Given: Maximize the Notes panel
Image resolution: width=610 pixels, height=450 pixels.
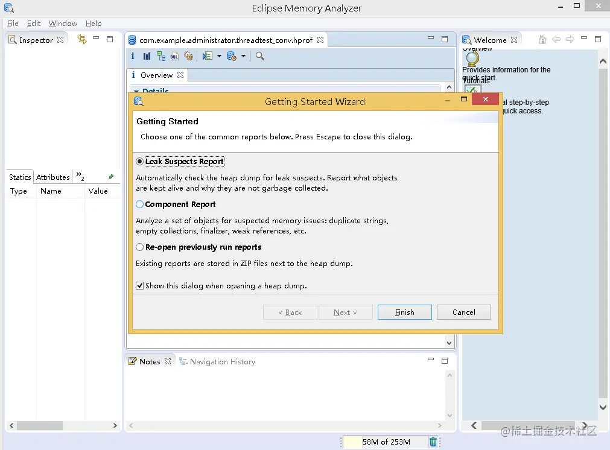Looking at the screenshot, I should 445,361.
